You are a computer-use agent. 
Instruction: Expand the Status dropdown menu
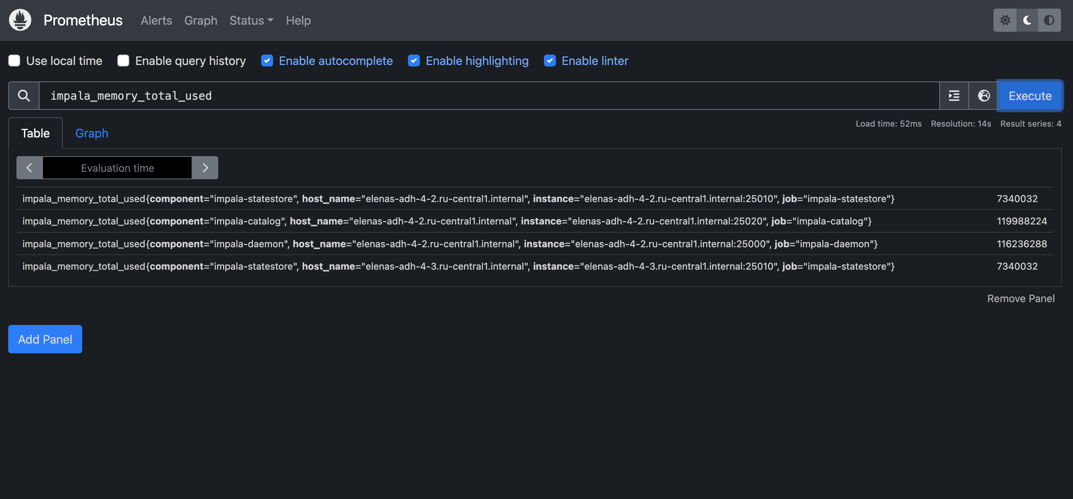(x=251, y=21)
